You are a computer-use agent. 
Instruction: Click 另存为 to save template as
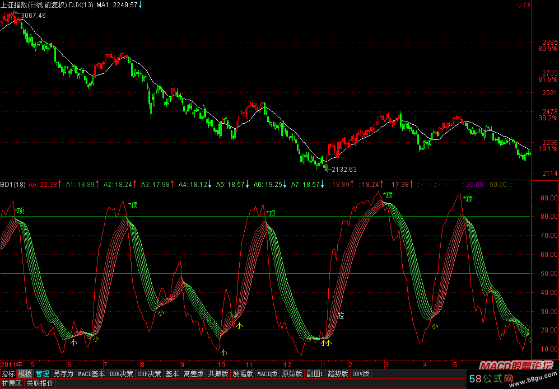63,373
